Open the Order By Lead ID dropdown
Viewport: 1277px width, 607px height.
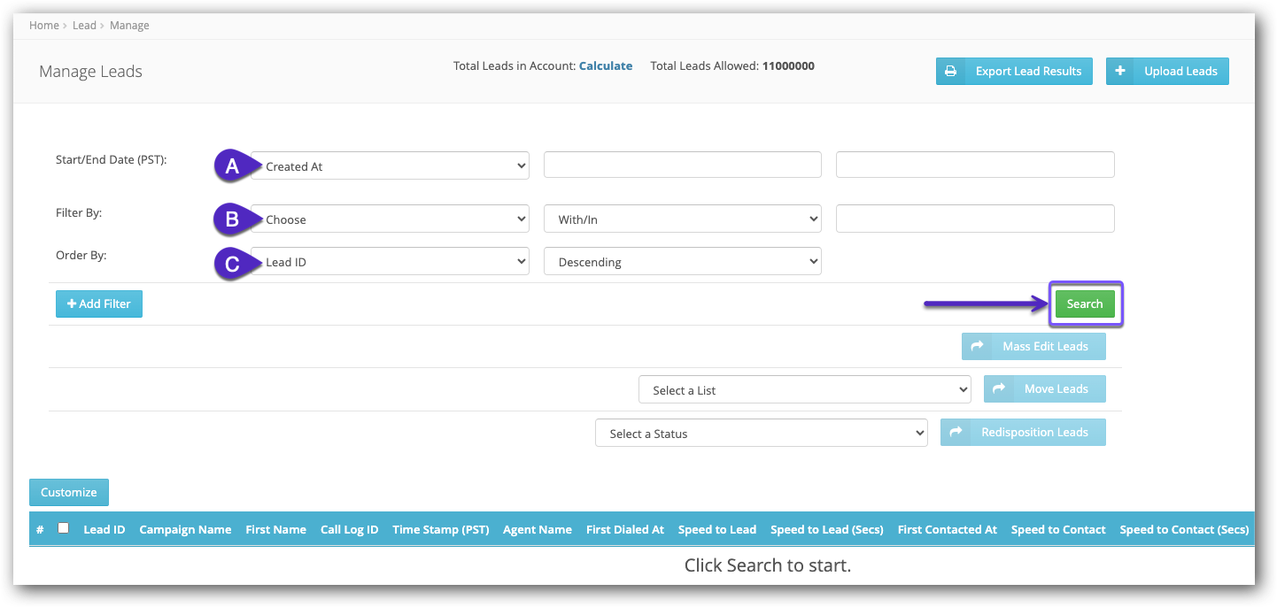pyautogui.click(x=390, y=261)
